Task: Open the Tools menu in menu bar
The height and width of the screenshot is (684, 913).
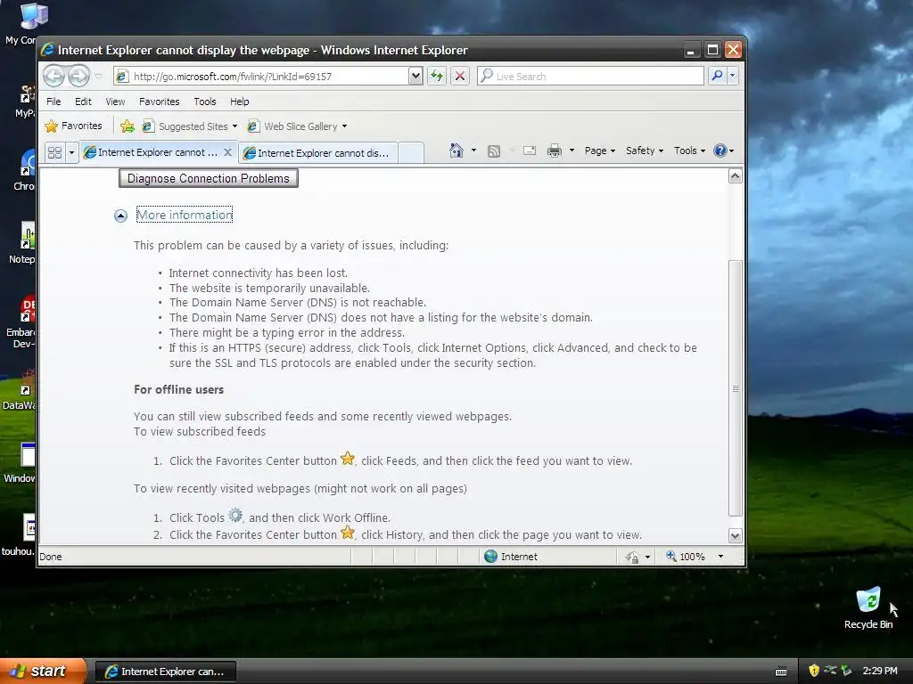Action: pyautogui.click(x=205, y=102)
